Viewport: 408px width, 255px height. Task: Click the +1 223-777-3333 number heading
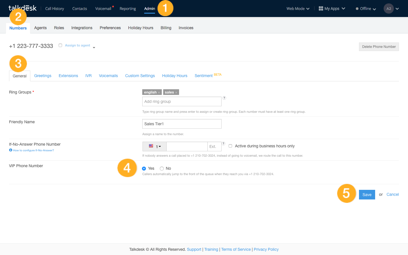coord(31,46)
